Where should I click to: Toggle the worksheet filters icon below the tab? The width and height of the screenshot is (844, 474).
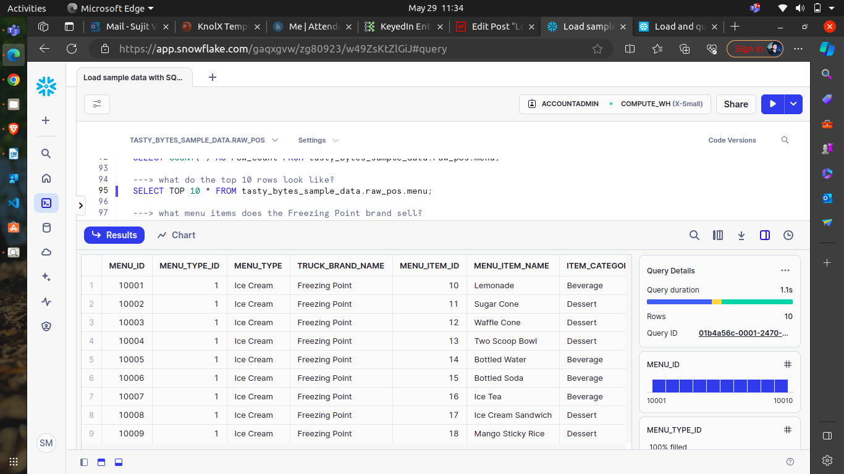[97, 104]
